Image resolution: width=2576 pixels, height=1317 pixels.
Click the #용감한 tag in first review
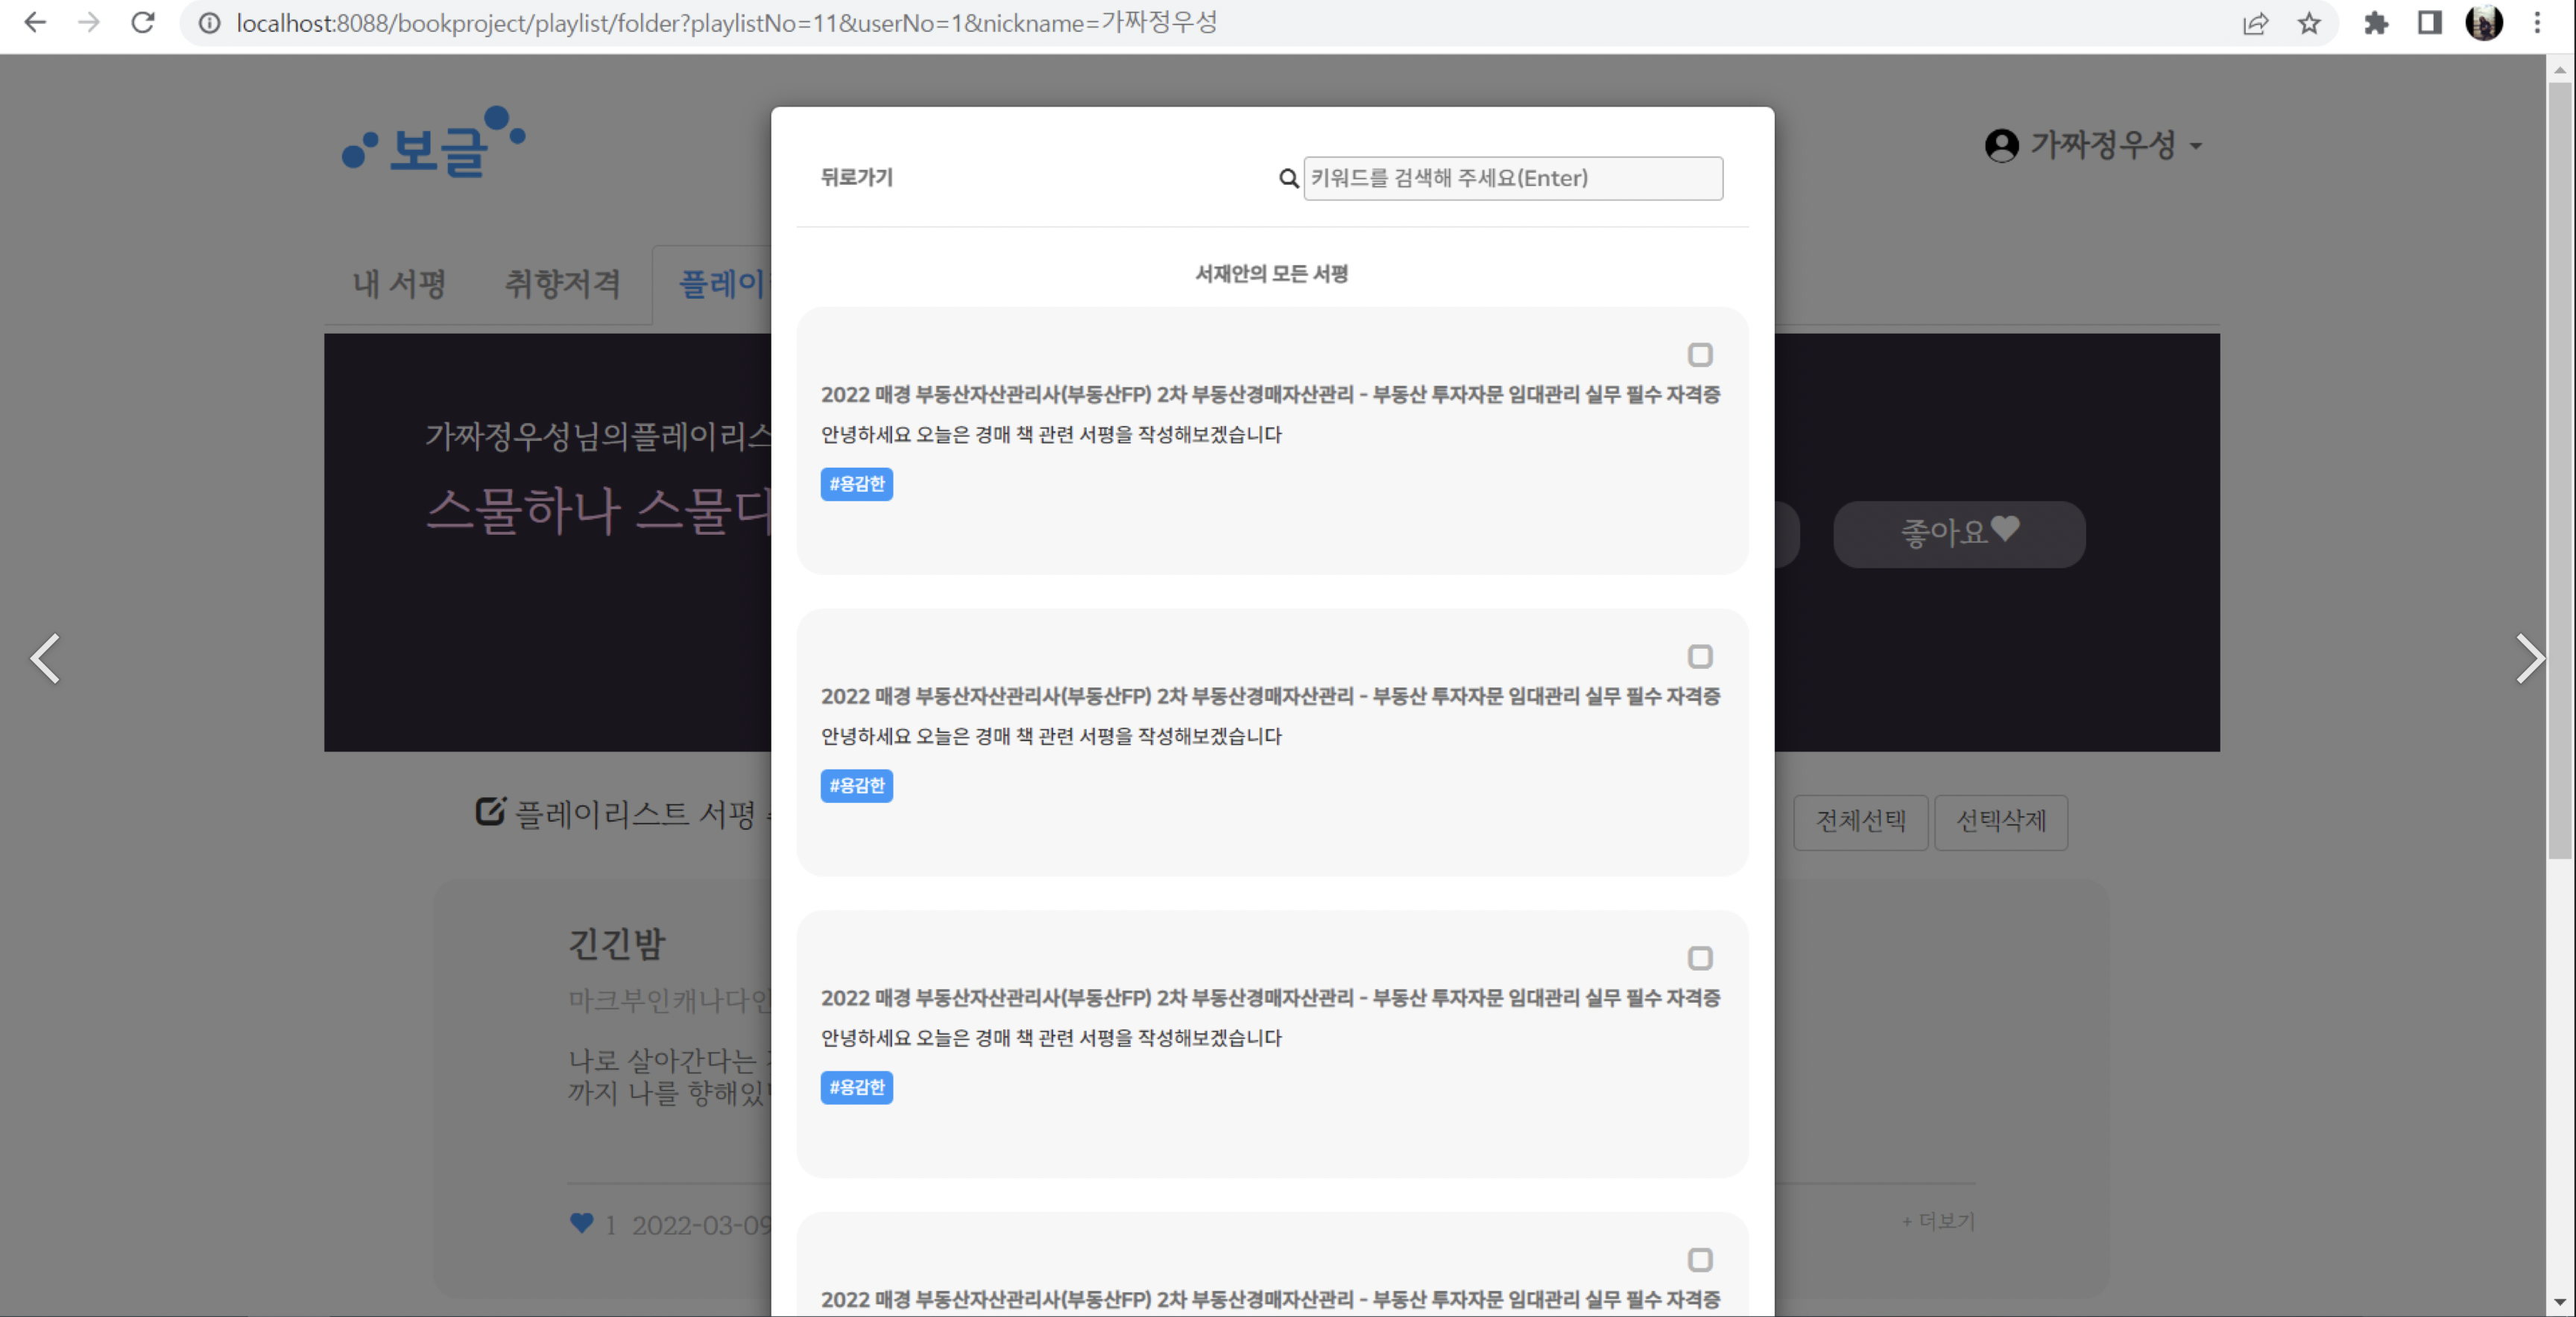[857, 483]
